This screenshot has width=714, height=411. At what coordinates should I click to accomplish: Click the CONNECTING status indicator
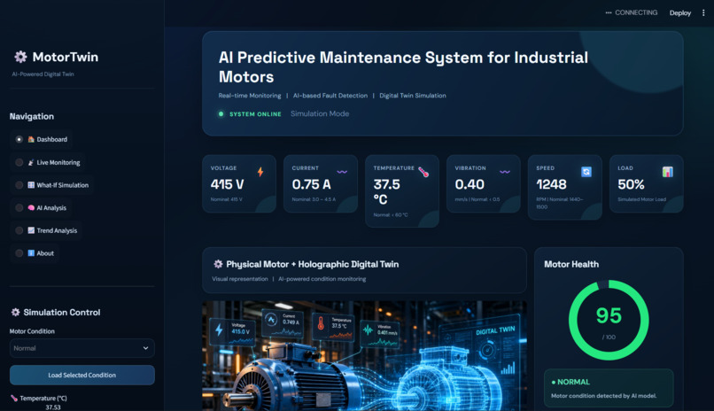click(631, 12)
